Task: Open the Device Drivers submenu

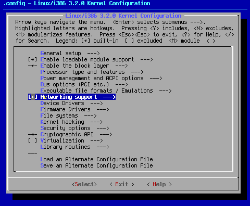Action: pos(71,103)
